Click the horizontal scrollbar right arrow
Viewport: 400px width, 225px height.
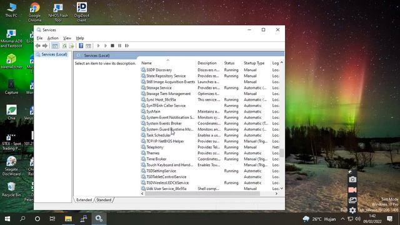click(x=276, y=194)
